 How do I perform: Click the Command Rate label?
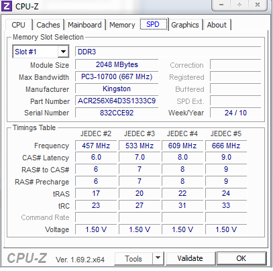point(45,217)
